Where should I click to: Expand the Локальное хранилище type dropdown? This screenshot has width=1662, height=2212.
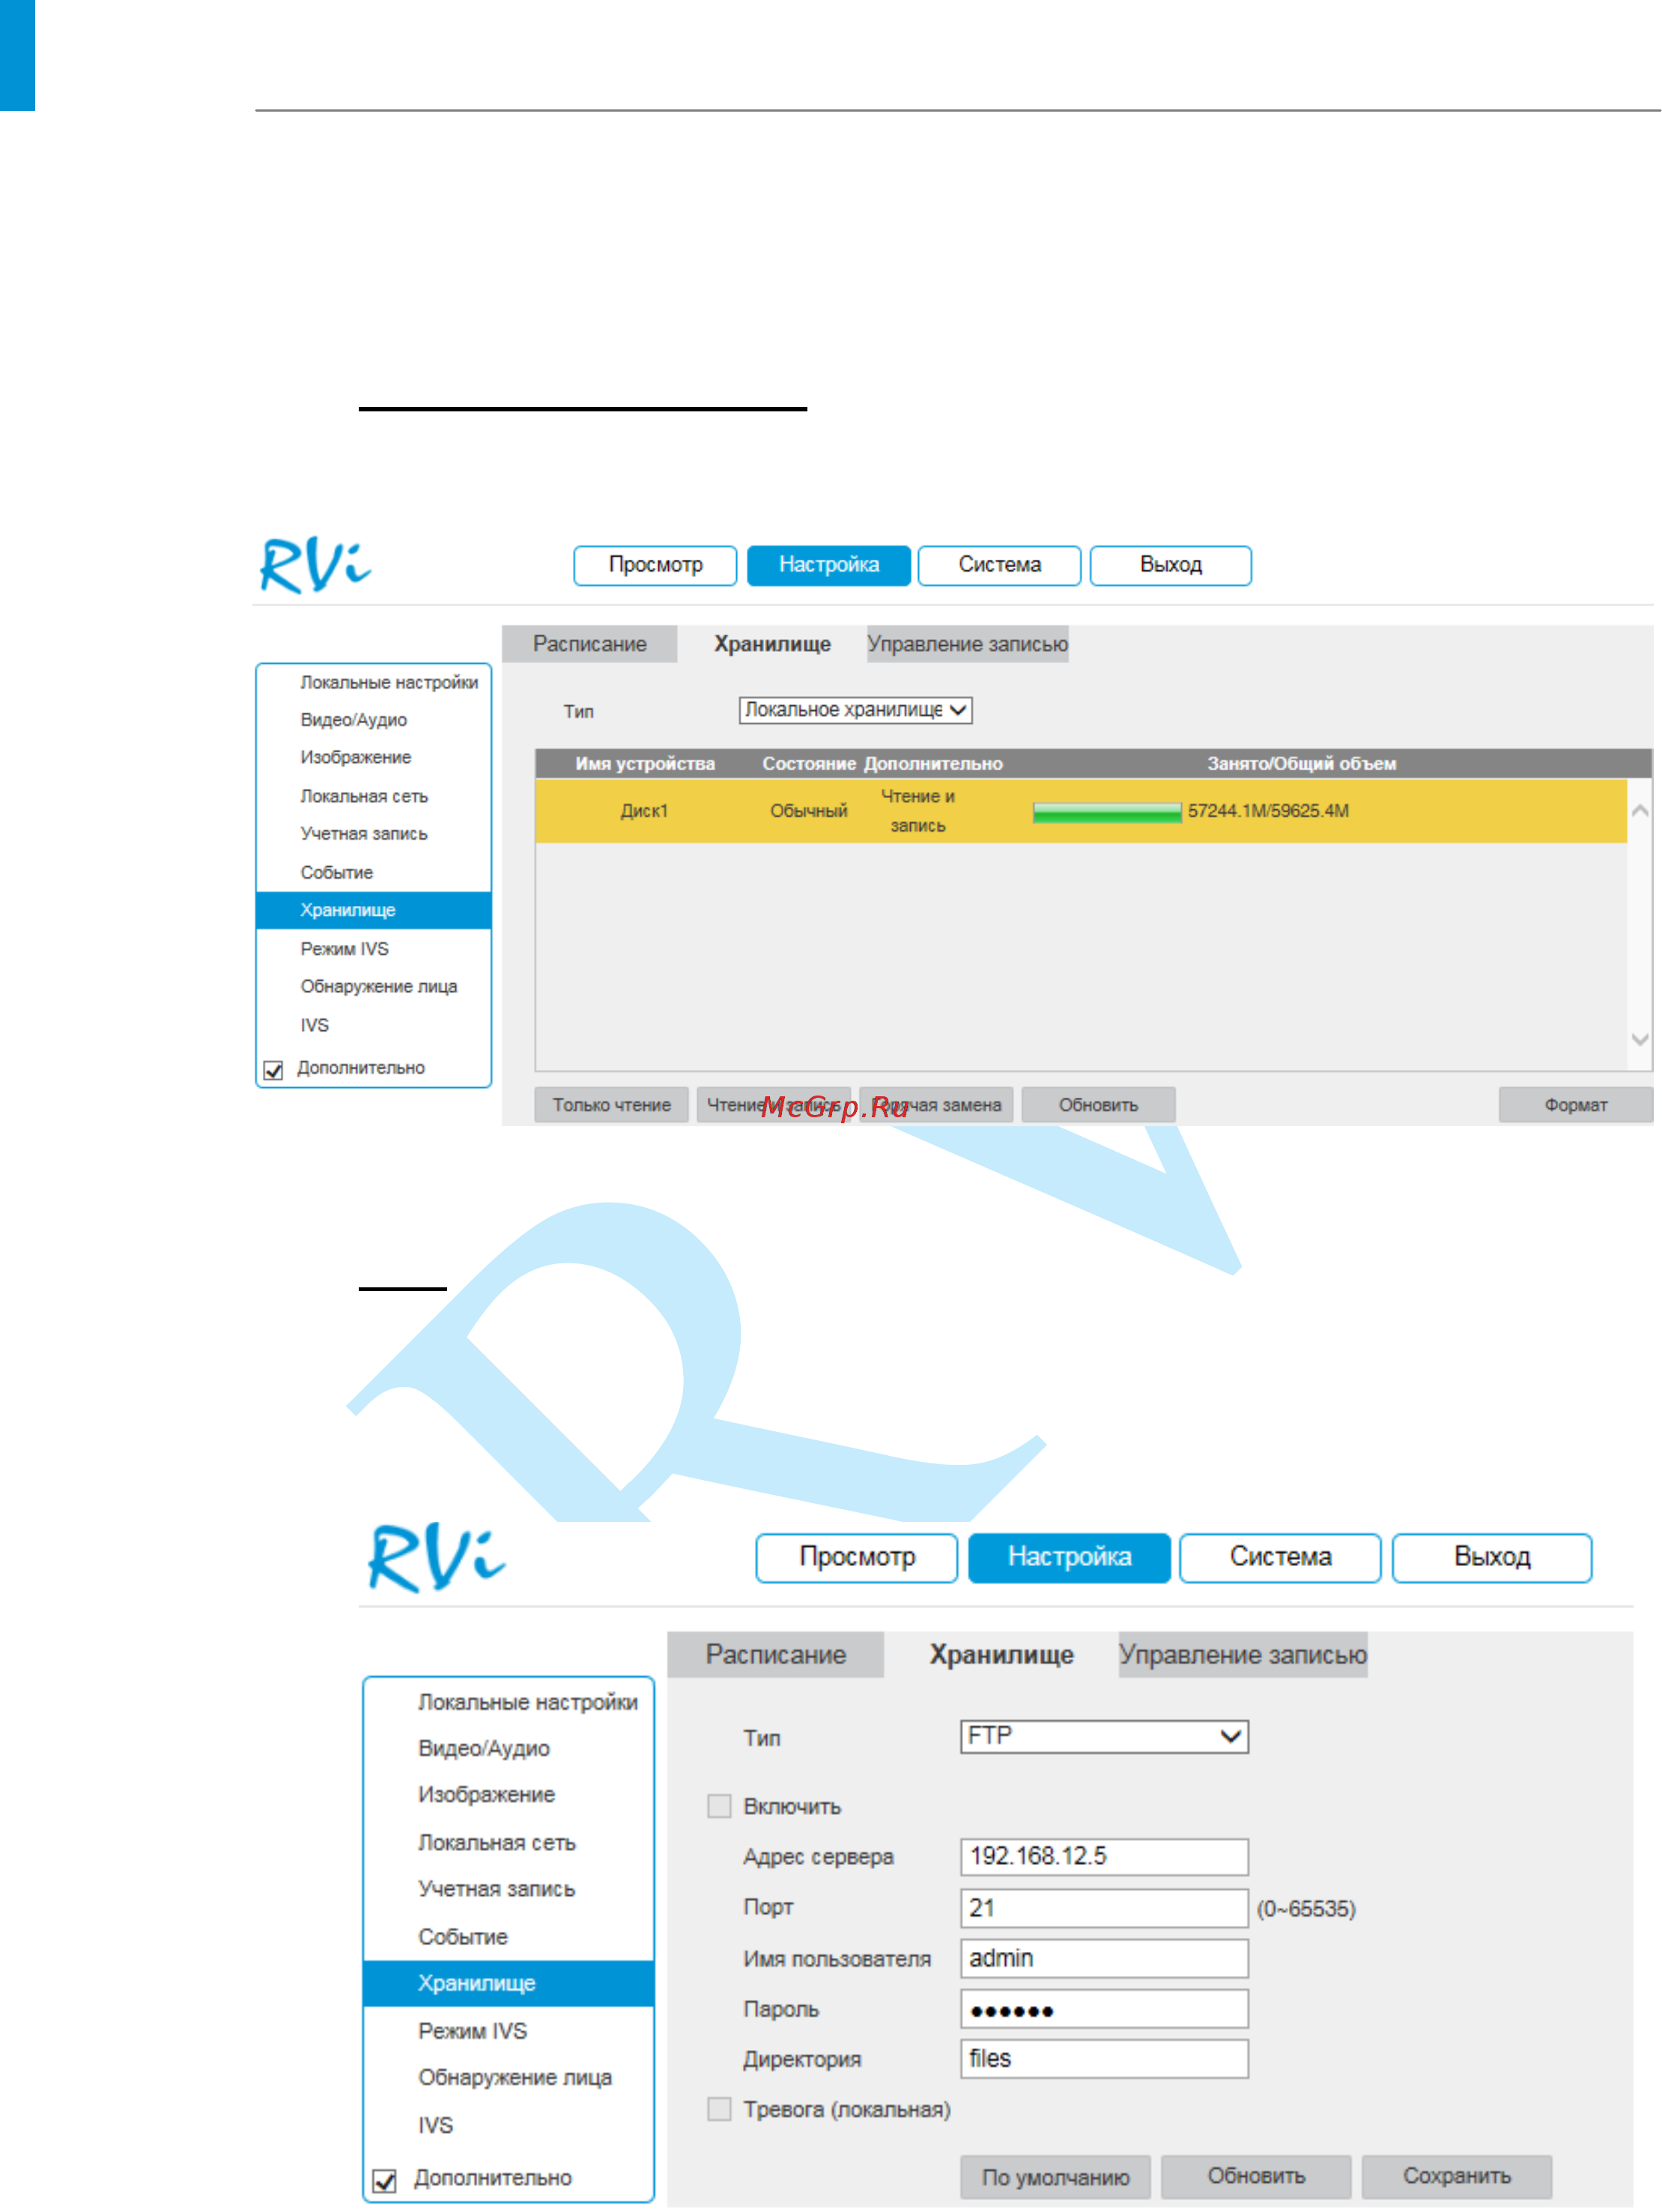coord(855,710)
